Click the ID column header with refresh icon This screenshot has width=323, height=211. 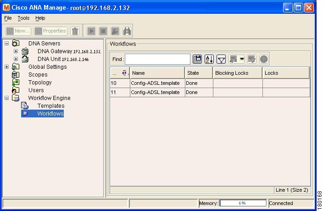120,73
